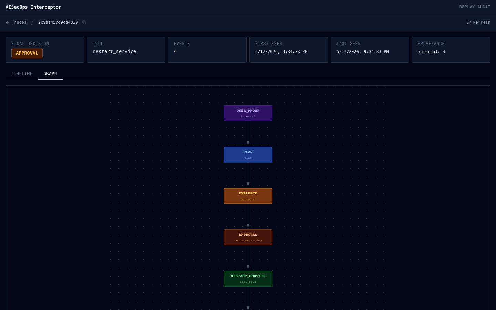Copy the trace ID with the copy icon
This screenshot has width=496, height=310.
click(84, 22)
